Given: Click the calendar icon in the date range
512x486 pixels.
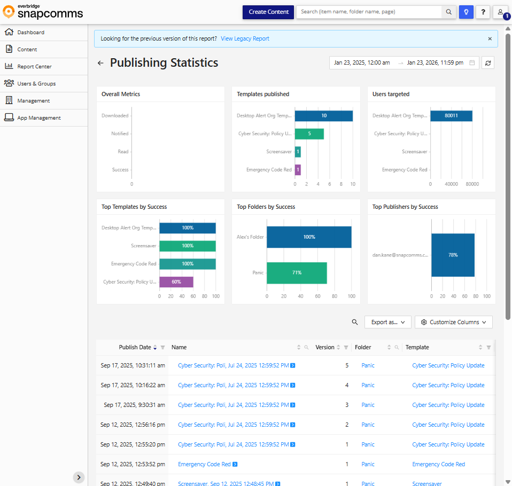Looking at the screenshot, I should [x=472, y=62].
